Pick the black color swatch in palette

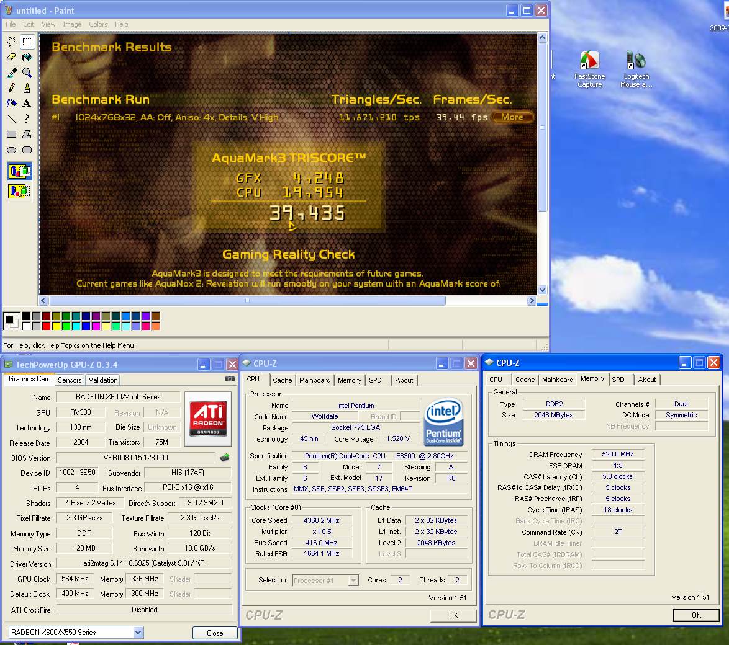[26, 316]
